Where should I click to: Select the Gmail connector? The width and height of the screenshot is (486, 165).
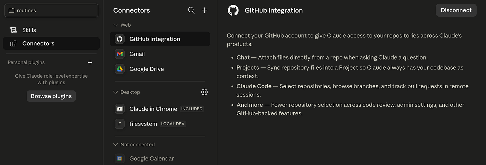tap(160, 54)
